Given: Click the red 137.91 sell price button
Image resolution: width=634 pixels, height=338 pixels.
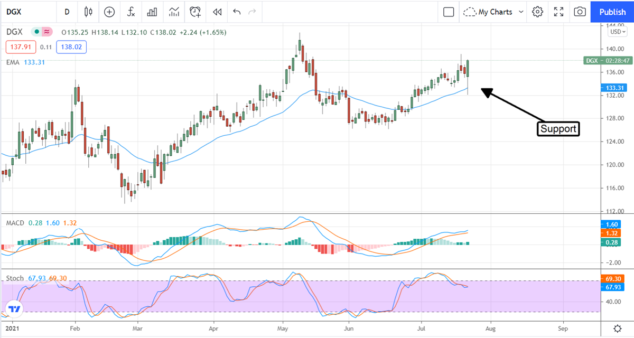Looking at the screenshot, I should (20, 47).
